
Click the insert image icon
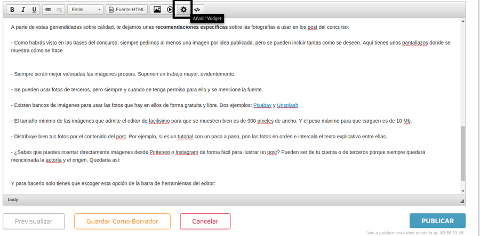tap(157, 10)
